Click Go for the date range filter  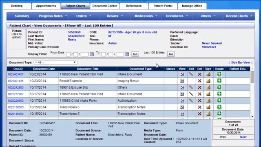pyautogui.click(x=135, y=54)
